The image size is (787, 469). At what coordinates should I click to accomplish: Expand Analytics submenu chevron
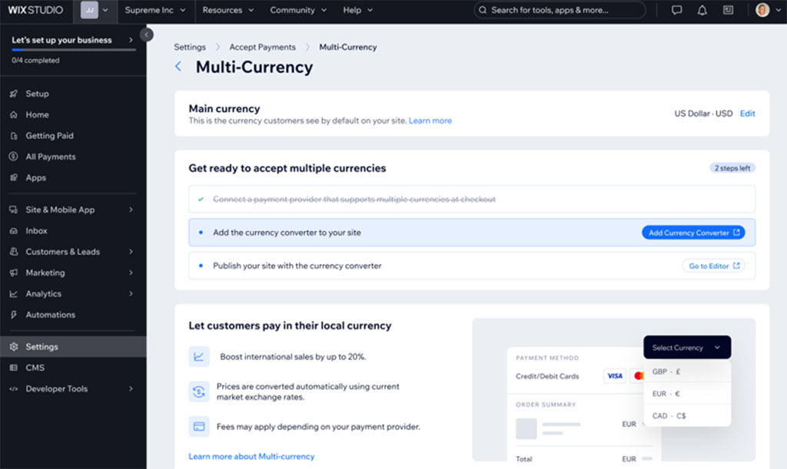pyautogui.click(x=131, y=294)
